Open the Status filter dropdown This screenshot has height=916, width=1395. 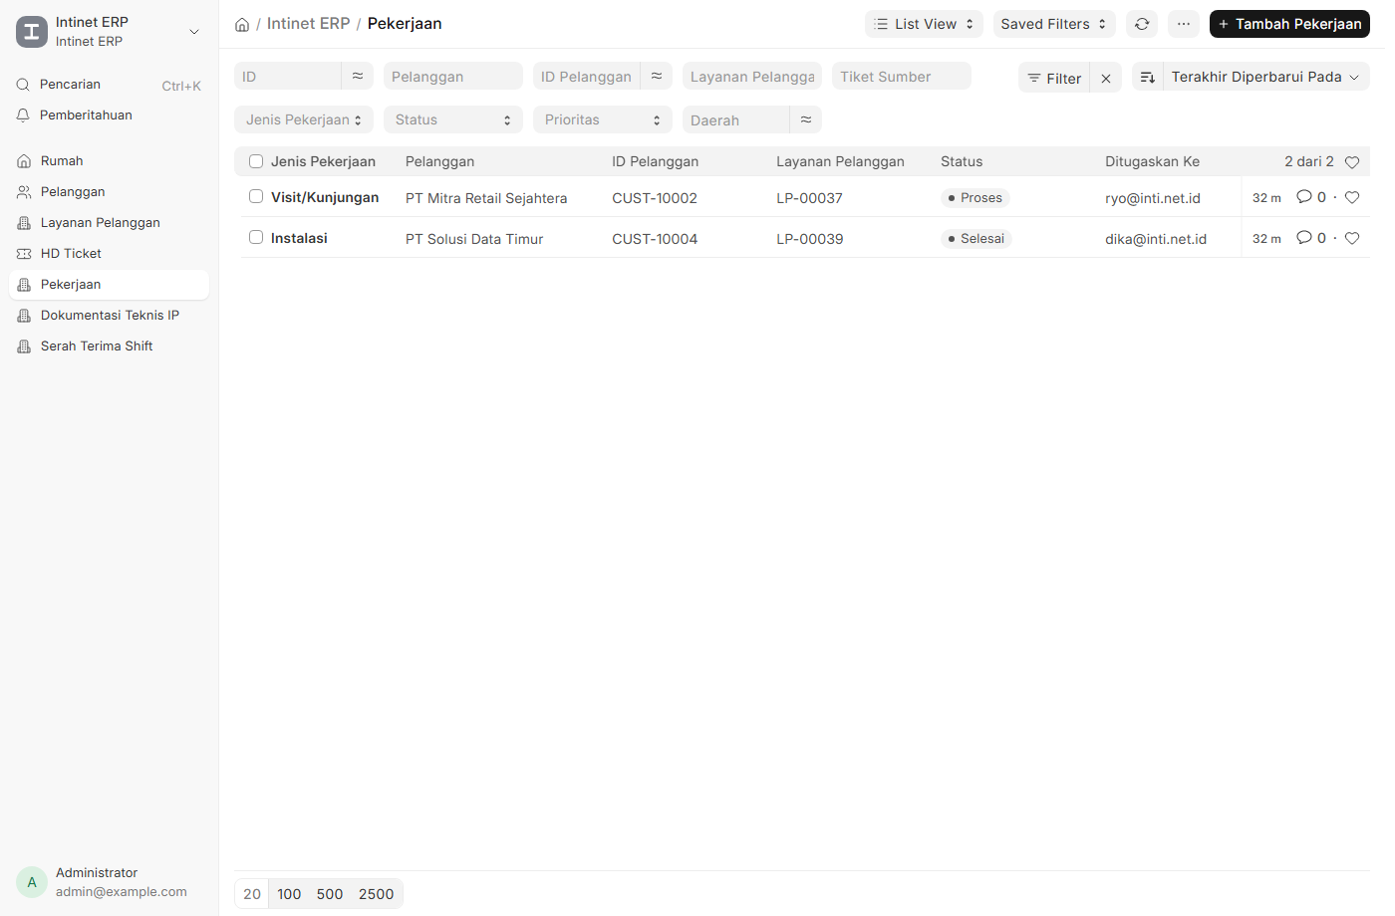(453, 119)
